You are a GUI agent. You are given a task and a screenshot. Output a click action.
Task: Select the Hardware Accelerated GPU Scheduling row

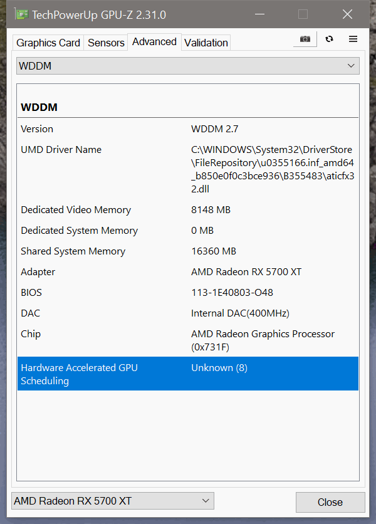pos(188,374)
